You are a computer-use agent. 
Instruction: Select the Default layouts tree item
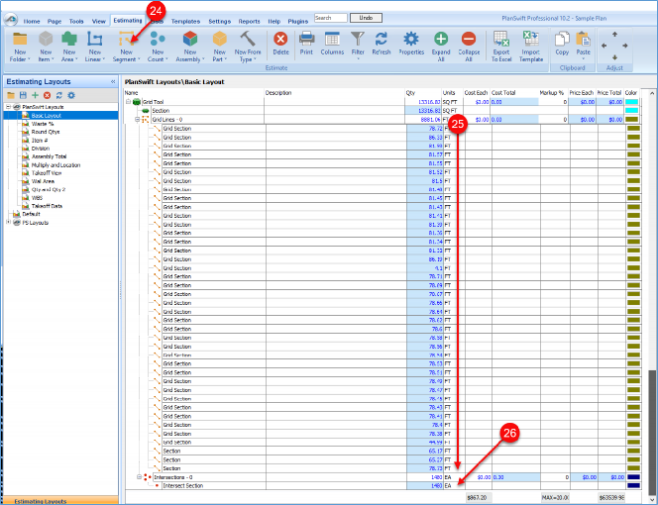(31, 214)
